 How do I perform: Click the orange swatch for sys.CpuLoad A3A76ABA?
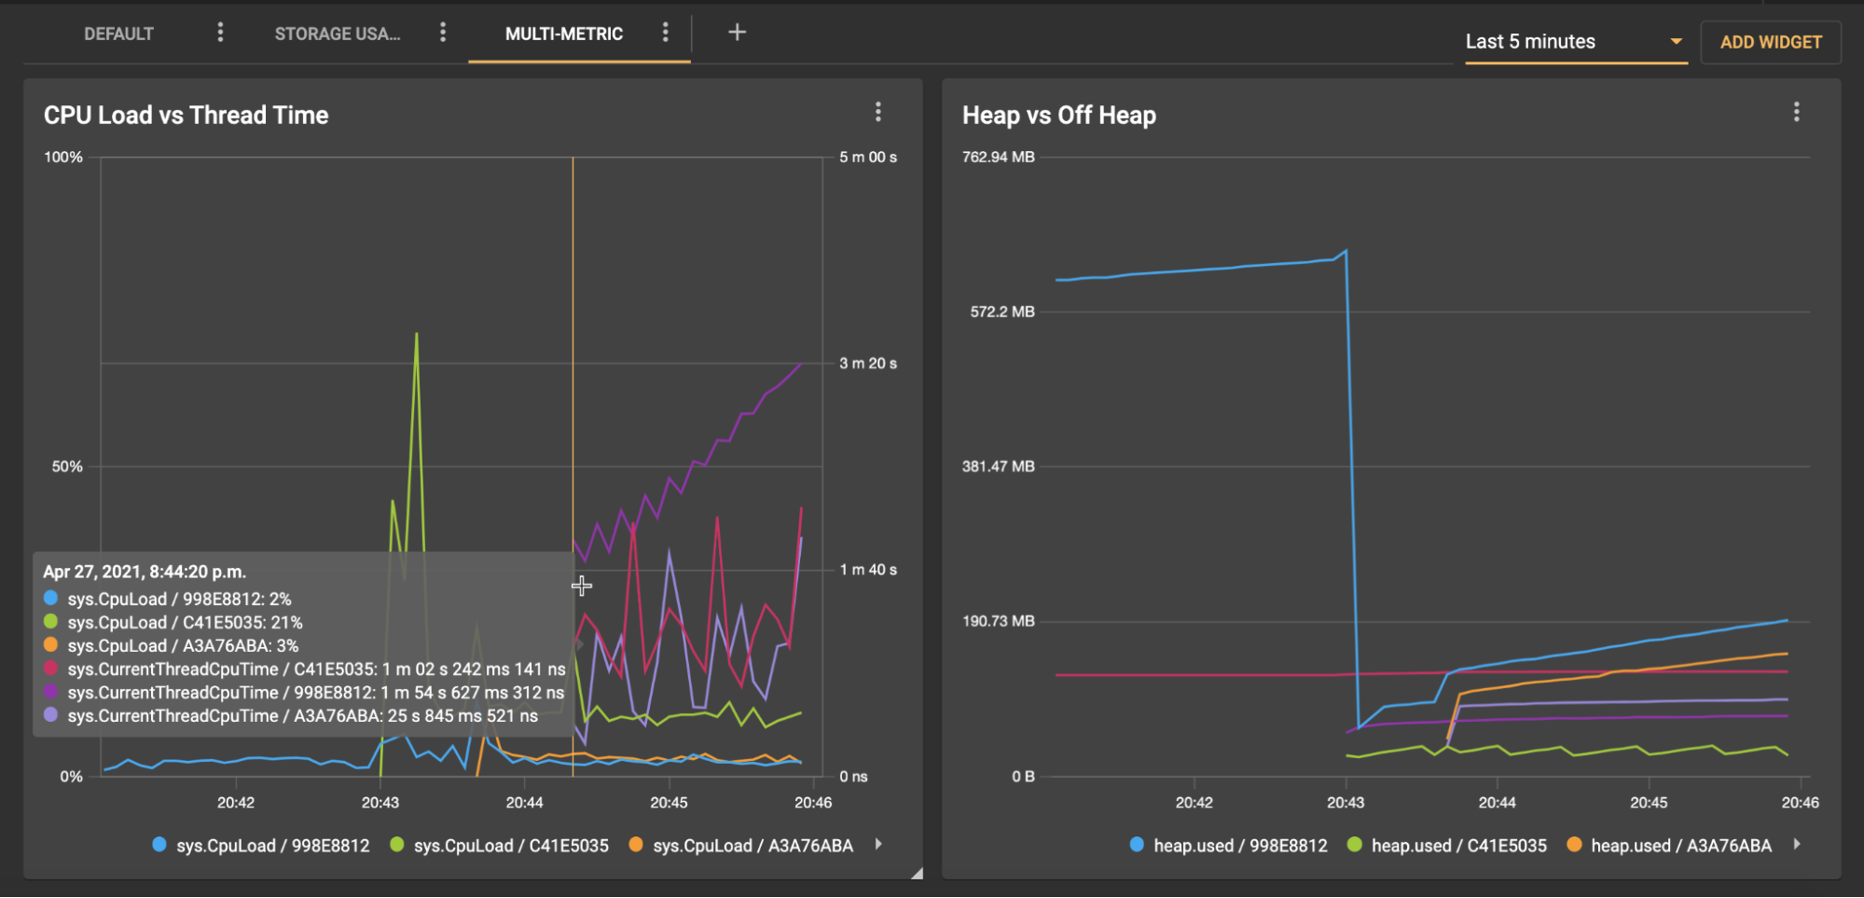(636, 845)
